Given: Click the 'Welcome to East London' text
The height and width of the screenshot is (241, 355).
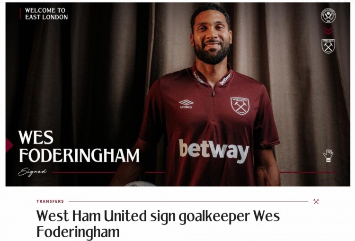Looking at the screenshot, I should [x=46, y=14].
